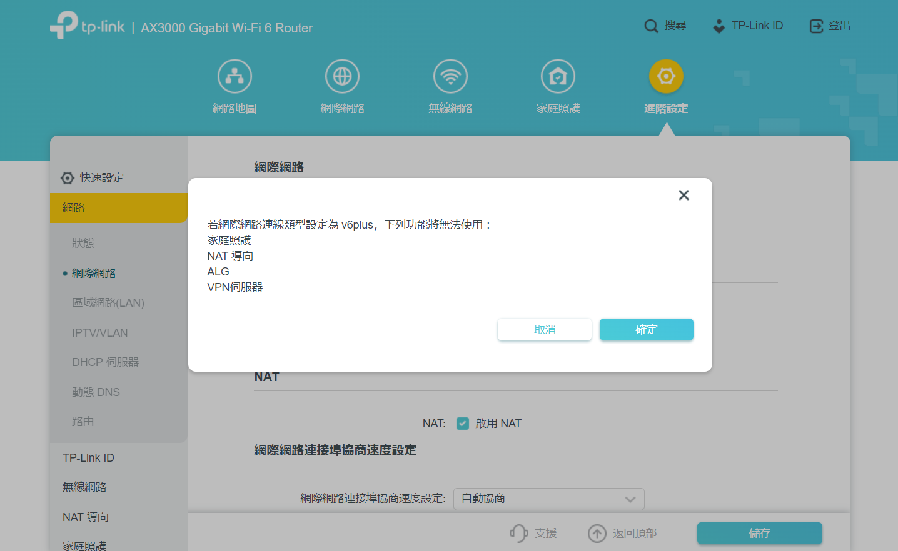Open the 網際網路連接埠協商速度設定 dropdown
The height and width of the screenshot is (551, 898).
pyautogui.click(x=548, y=499)
